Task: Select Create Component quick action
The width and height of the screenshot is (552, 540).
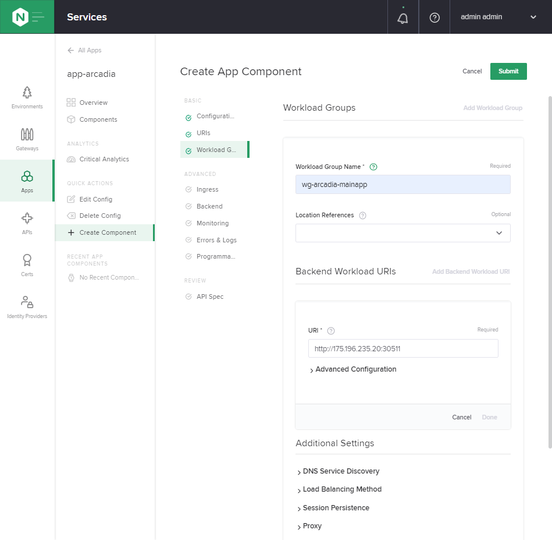Action: 105,232
